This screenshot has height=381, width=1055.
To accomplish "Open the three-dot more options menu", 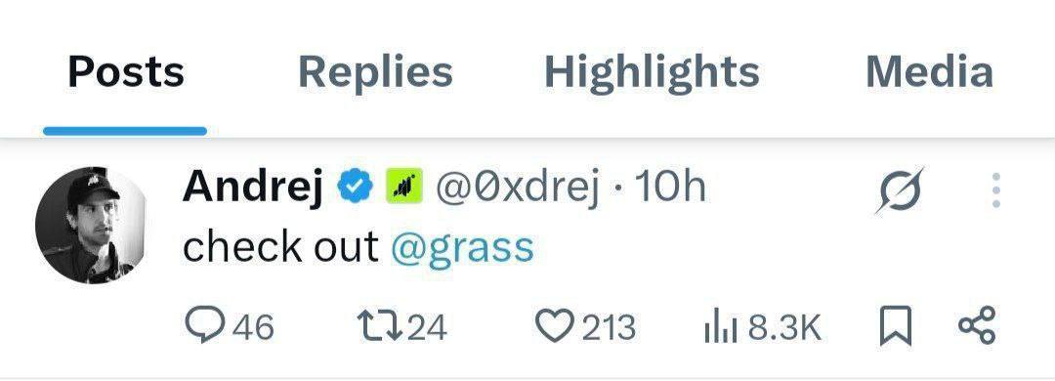I will pyautogui.click(x=996, y=190).
